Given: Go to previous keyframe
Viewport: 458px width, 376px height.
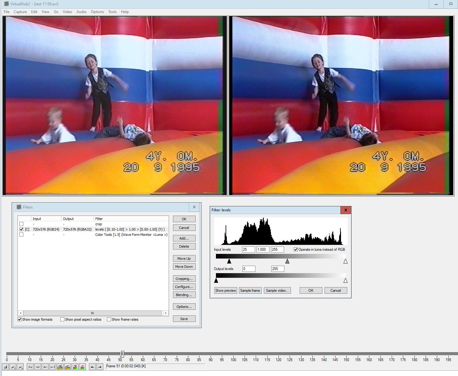Looking at the screenshot, I should [x=60, y=367].
